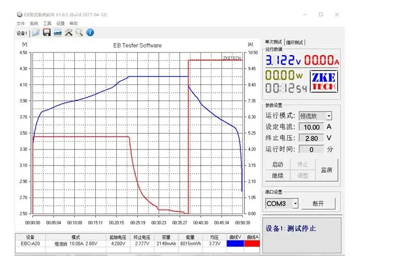The height and width of the screenshot is (262, 400).
Task: Click the 3.122v voltage readout
Action: coord(283,60)
